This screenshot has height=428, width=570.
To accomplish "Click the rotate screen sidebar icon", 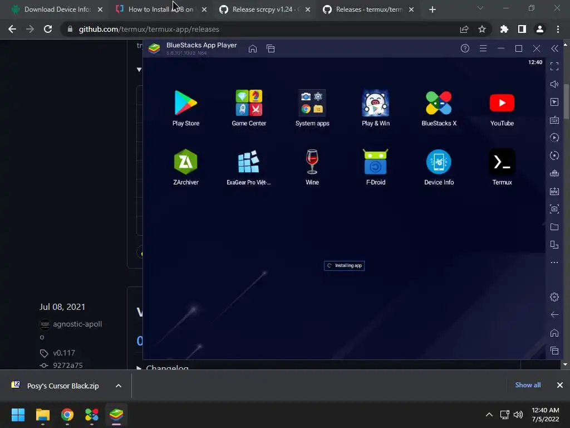I will (x=554, y=245).
